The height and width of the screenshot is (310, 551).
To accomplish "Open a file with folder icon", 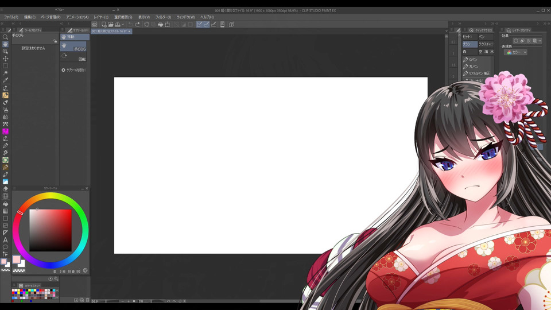I will [111, 24].
